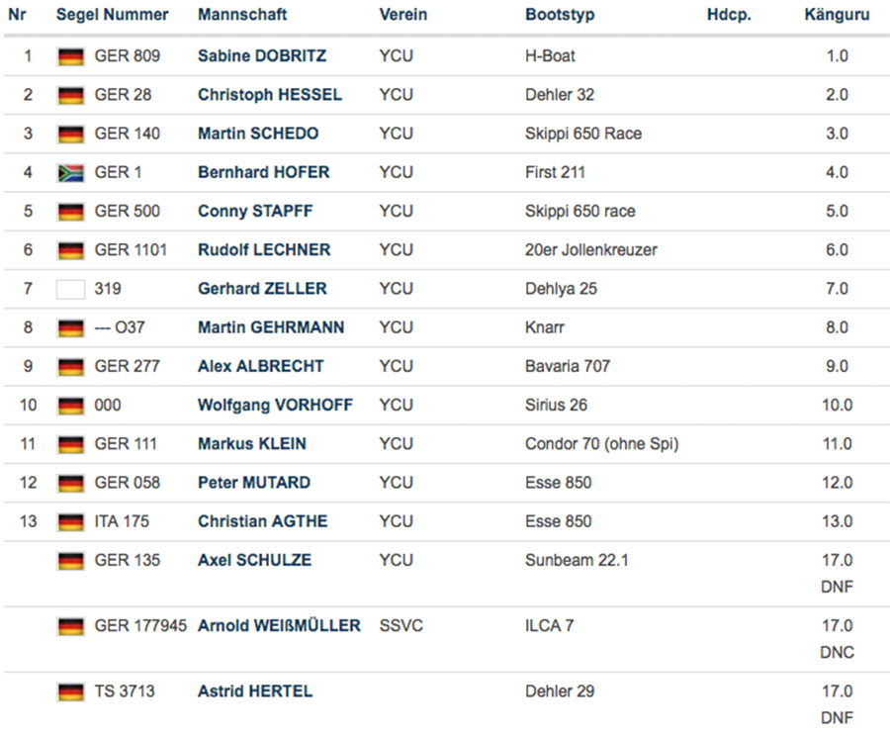Click the flag beside TS 3713
The height and width of the screenshot is (737, 890).
point(70,692)
